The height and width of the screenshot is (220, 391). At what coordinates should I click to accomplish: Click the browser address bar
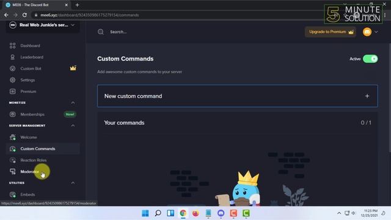point(175,15)
